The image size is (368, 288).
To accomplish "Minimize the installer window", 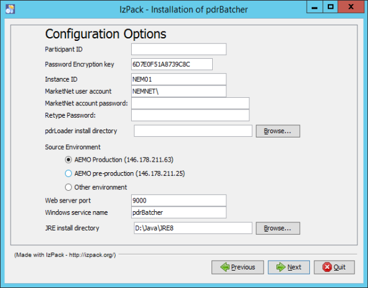I will pyautogui.click(x=314, y=7).
